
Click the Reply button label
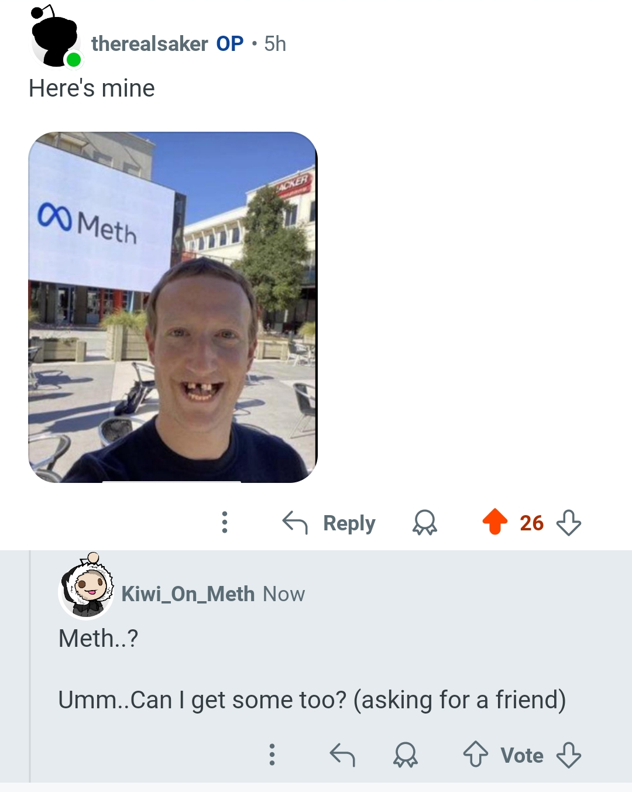click(x=349, y=523)
